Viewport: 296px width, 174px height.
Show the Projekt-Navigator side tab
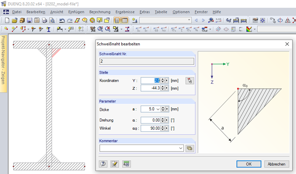pos(3,64)
